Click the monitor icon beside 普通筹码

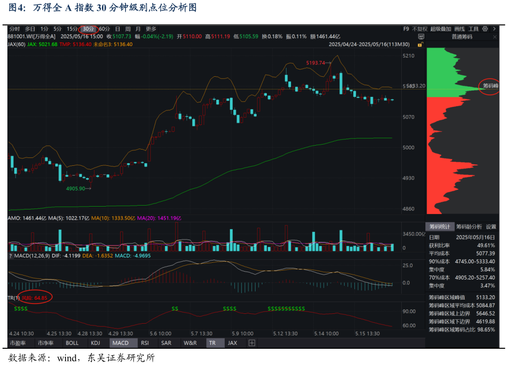click(421, 36)
